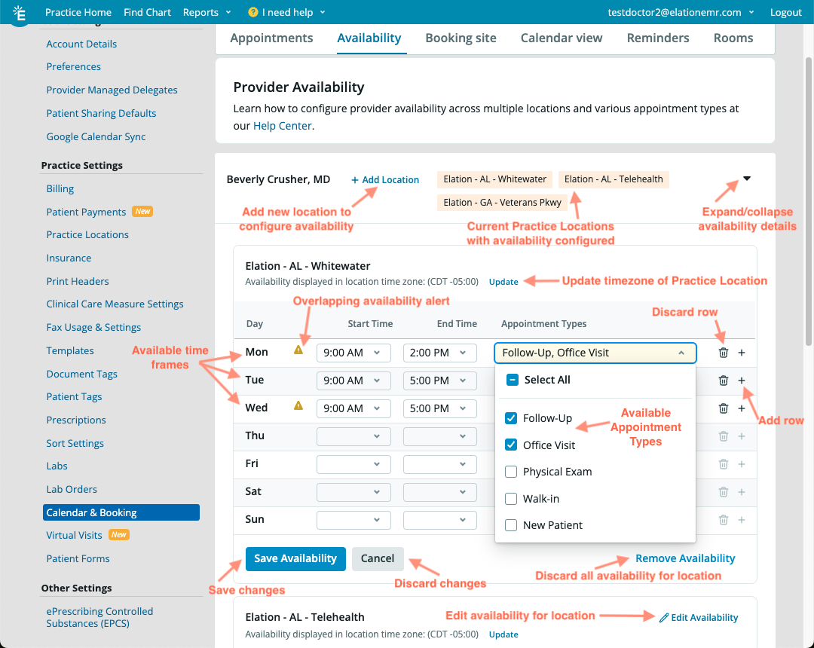Save Availability for Elation - AL - Whitewater
This screenshot has height=648, width=814.
point(295,558)
